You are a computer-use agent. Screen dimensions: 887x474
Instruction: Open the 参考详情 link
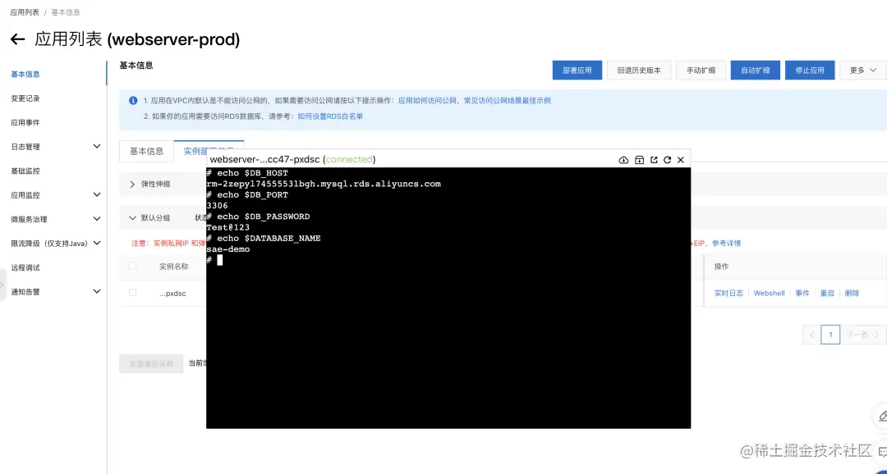(726, 244)
